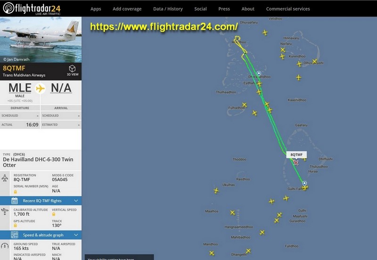Click the blue pin at Gulhi Falhu
Screen dimensions: 377x260
304,184
